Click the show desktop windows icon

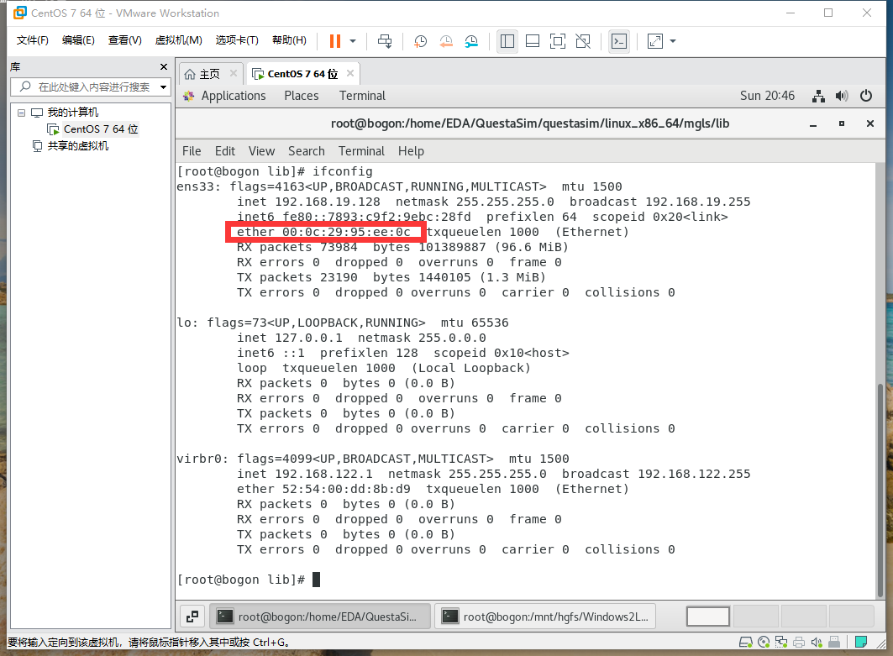point(192,617)
